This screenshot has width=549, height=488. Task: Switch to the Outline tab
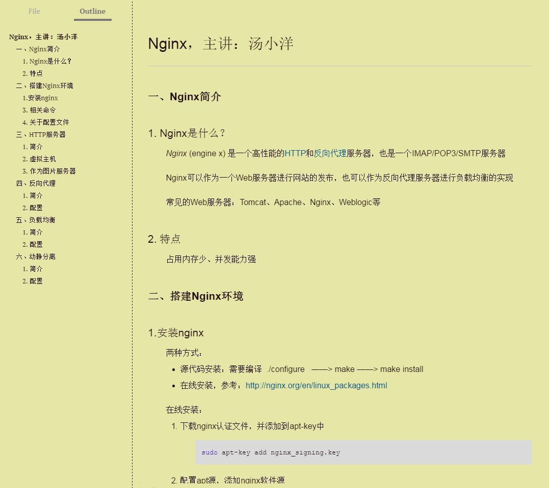coord(92,11)
